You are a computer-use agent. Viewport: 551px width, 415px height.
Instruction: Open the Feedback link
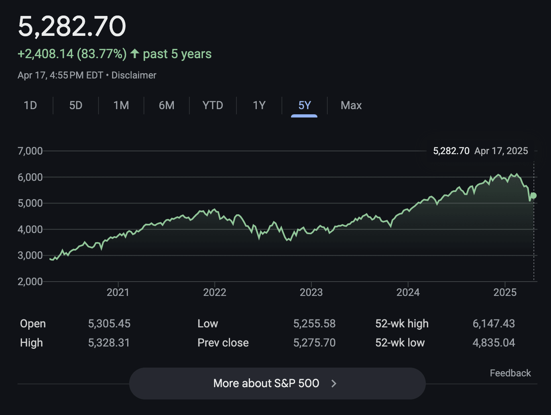pyautogui.click(x=510, y=373)
